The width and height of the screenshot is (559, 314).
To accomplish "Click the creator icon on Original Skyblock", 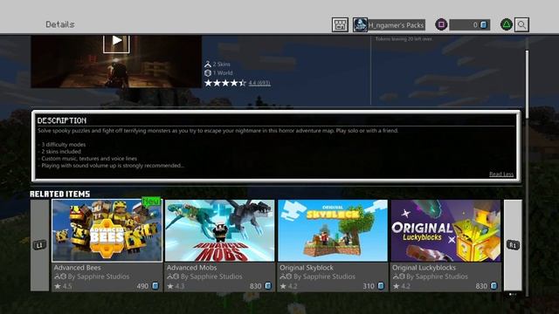I will pos(286,276).
